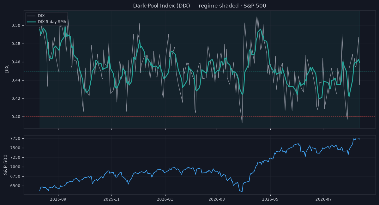Image resolution: width=379 pixels, height=205 pixels.
Task: Click the 2026-01 x-axis date label
Action: [165, 199]
